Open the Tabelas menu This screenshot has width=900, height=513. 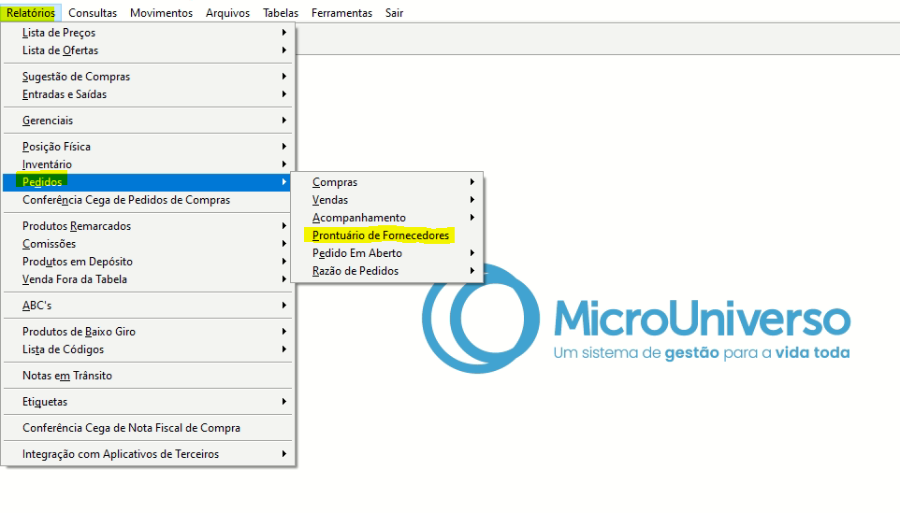click(281, 12)
